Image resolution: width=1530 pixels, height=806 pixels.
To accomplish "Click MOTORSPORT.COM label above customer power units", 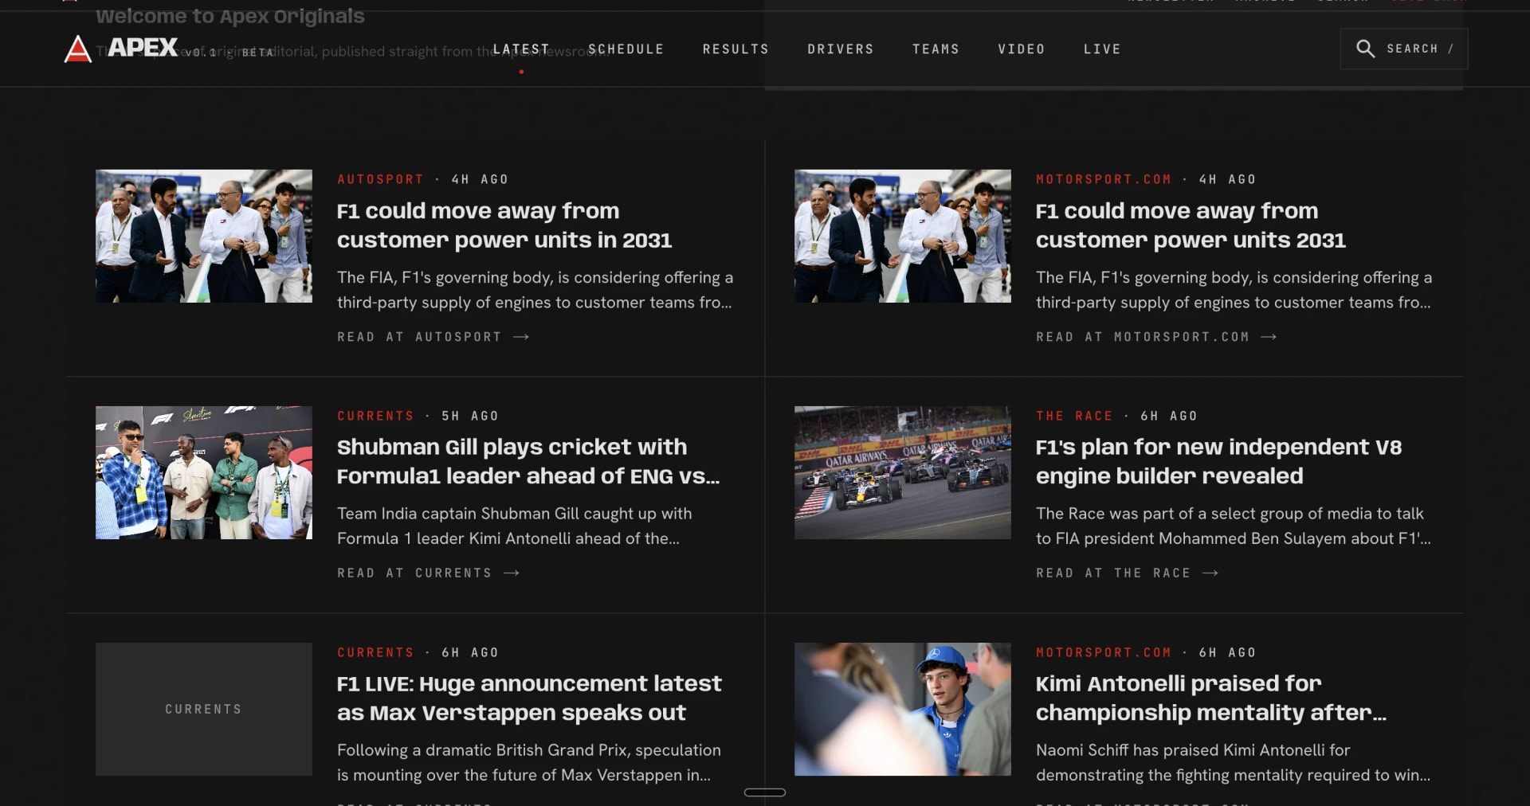I will click(x=1104, y=179).
